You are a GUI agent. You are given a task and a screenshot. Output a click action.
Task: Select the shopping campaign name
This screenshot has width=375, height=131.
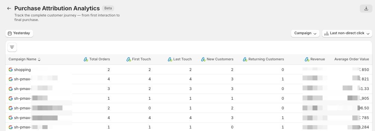point(22,70)
